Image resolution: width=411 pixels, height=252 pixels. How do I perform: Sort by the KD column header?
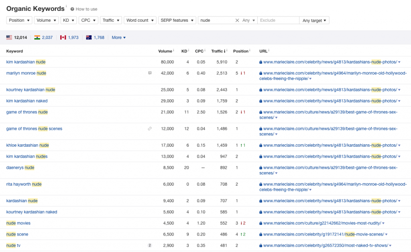(185, 51)
